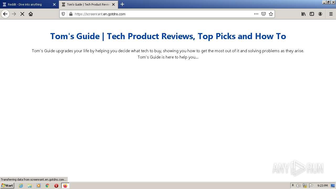Minimize the Firefox window
This screenshot has width=336, height=189.
(324, 2)
